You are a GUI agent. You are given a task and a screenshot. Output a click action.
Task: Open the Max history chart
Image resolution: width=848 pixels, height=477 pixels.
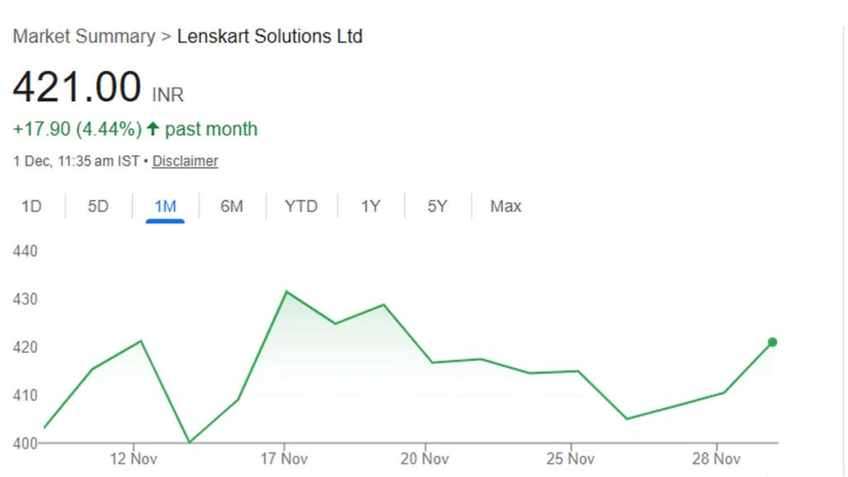pos(504,206)
